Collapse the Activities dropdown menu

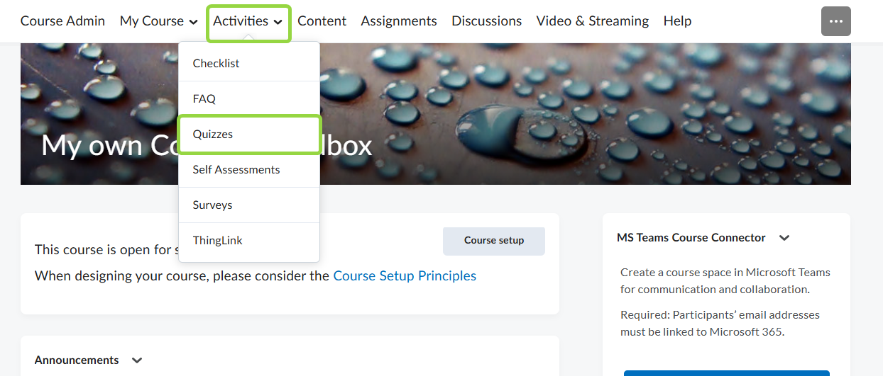[248, 21]
